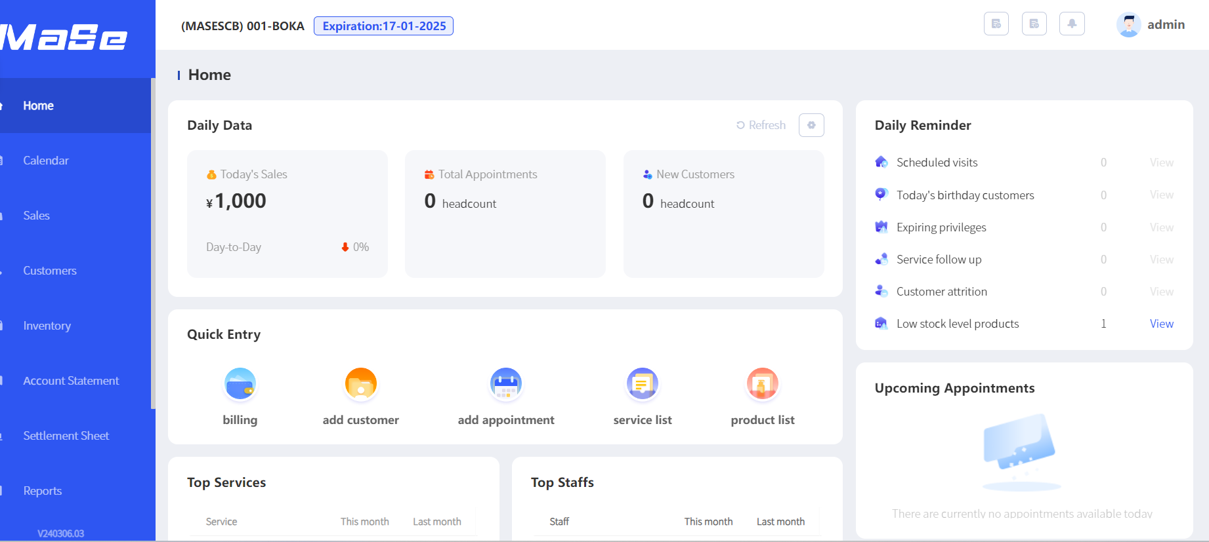View low stock level products

[1161, 324]
